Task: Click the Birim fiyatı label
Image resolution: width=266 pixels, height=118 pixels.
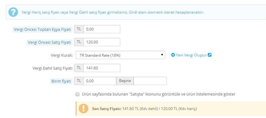Action: [x=61, y=81]
